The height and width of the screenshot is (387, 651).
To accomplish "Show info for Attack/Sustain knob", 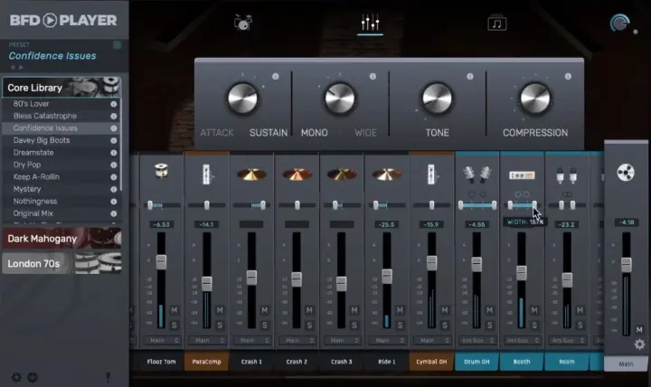I will point(275,76).
